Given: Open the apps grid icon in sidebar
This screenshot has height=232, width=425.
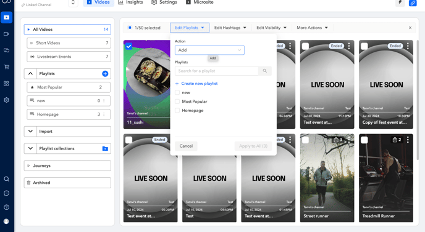Looking at the screenshot, I should 7,84.
